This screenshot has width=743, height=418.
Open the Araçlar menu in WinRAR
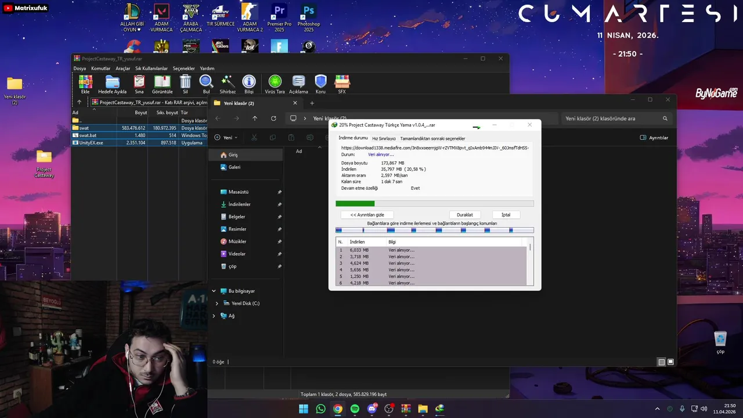pyautogui.click(x=123, y=69)
